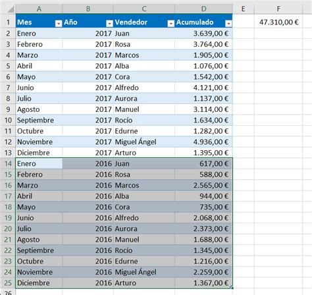Image resolution: width=312 pixels, height=295 pixels.
Task: Select cell with 1.345,00 €
Action: [x=203, y=250]
